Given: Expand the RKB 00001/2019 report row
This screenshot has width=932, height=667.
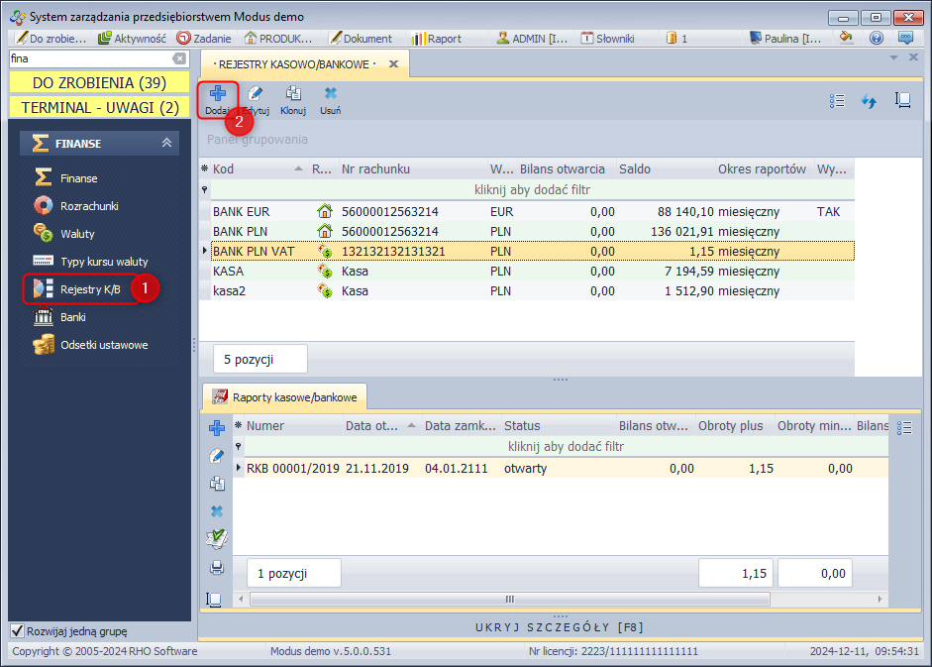Looking at the screenshot, I should point(238,469).
